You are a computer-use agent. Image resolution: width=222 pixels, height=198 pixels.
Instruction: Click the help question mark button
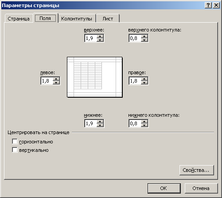208,5
